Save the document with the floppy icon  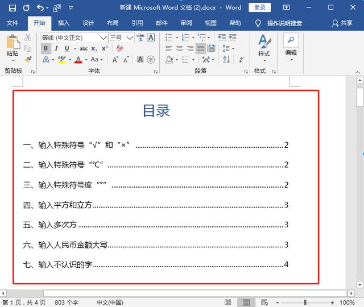pos(13,8)
